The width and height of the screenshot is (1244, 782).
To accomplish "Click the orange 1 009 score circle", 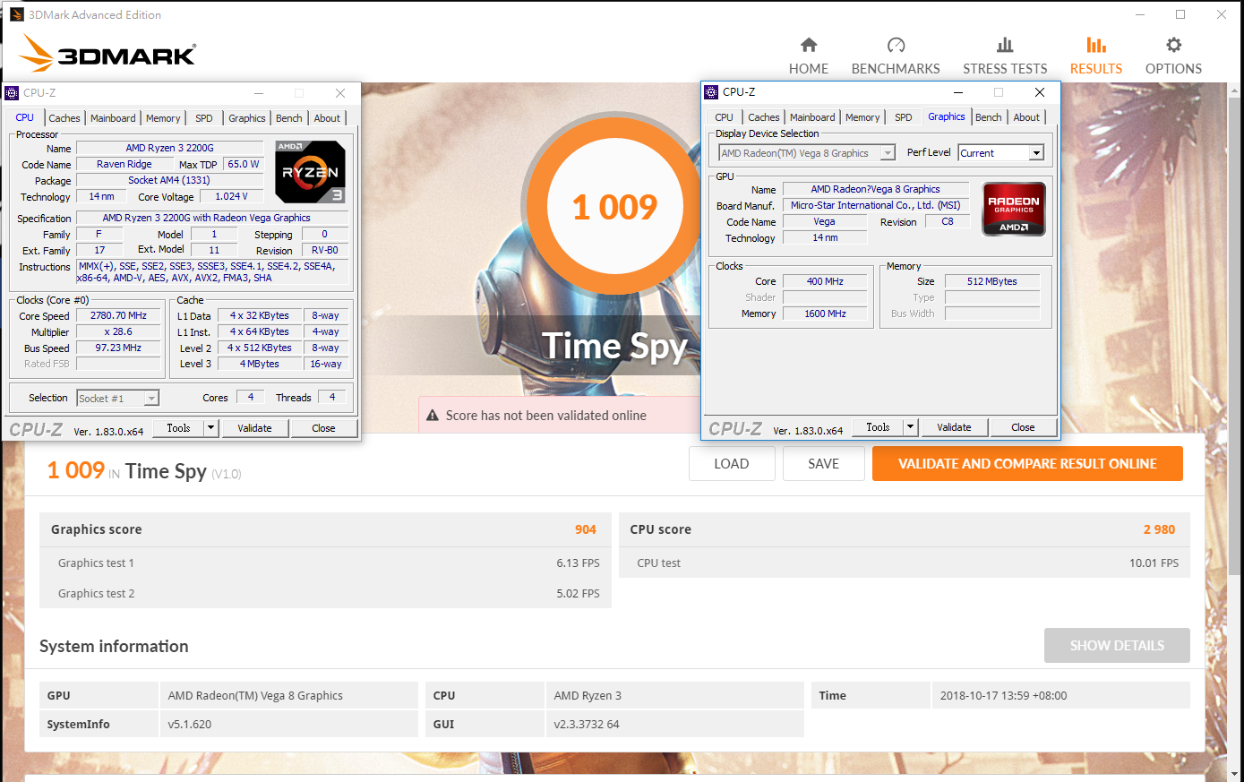I will (614, 207).
